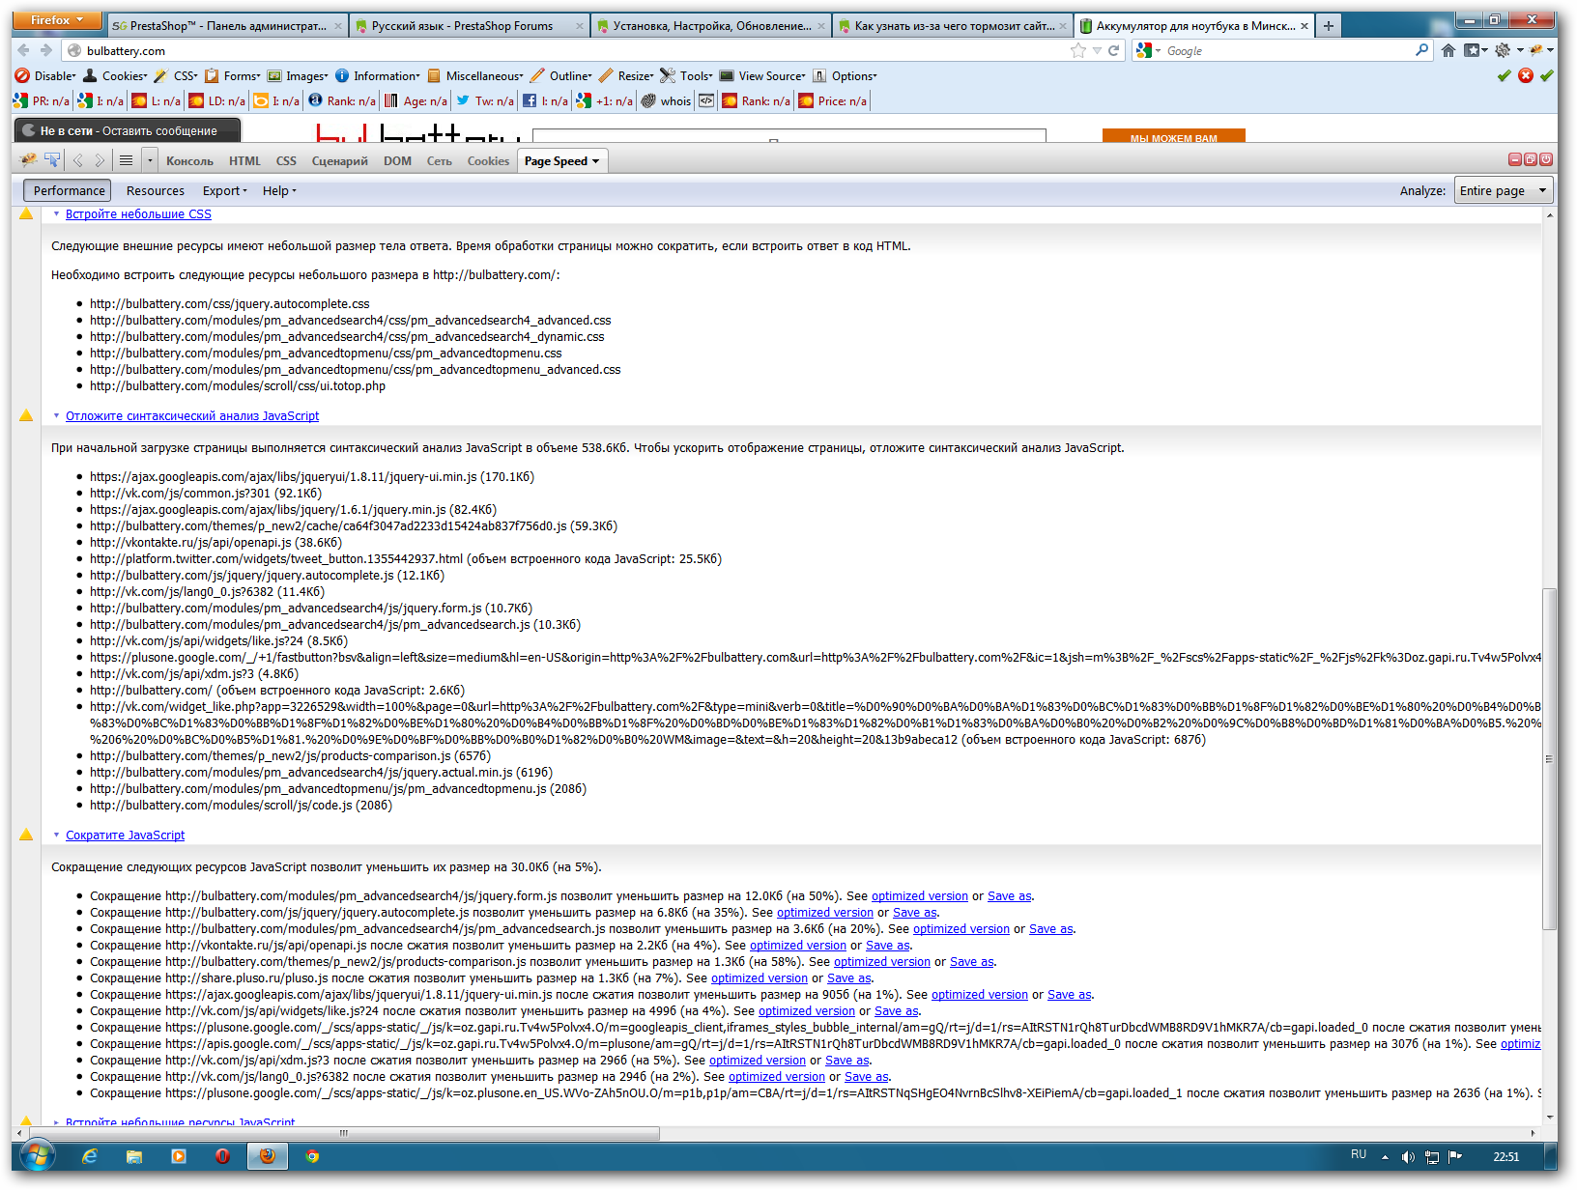1577x1190 pixels.
Task: Open Internet Explorer from the taskbar
Action: 90,1156
